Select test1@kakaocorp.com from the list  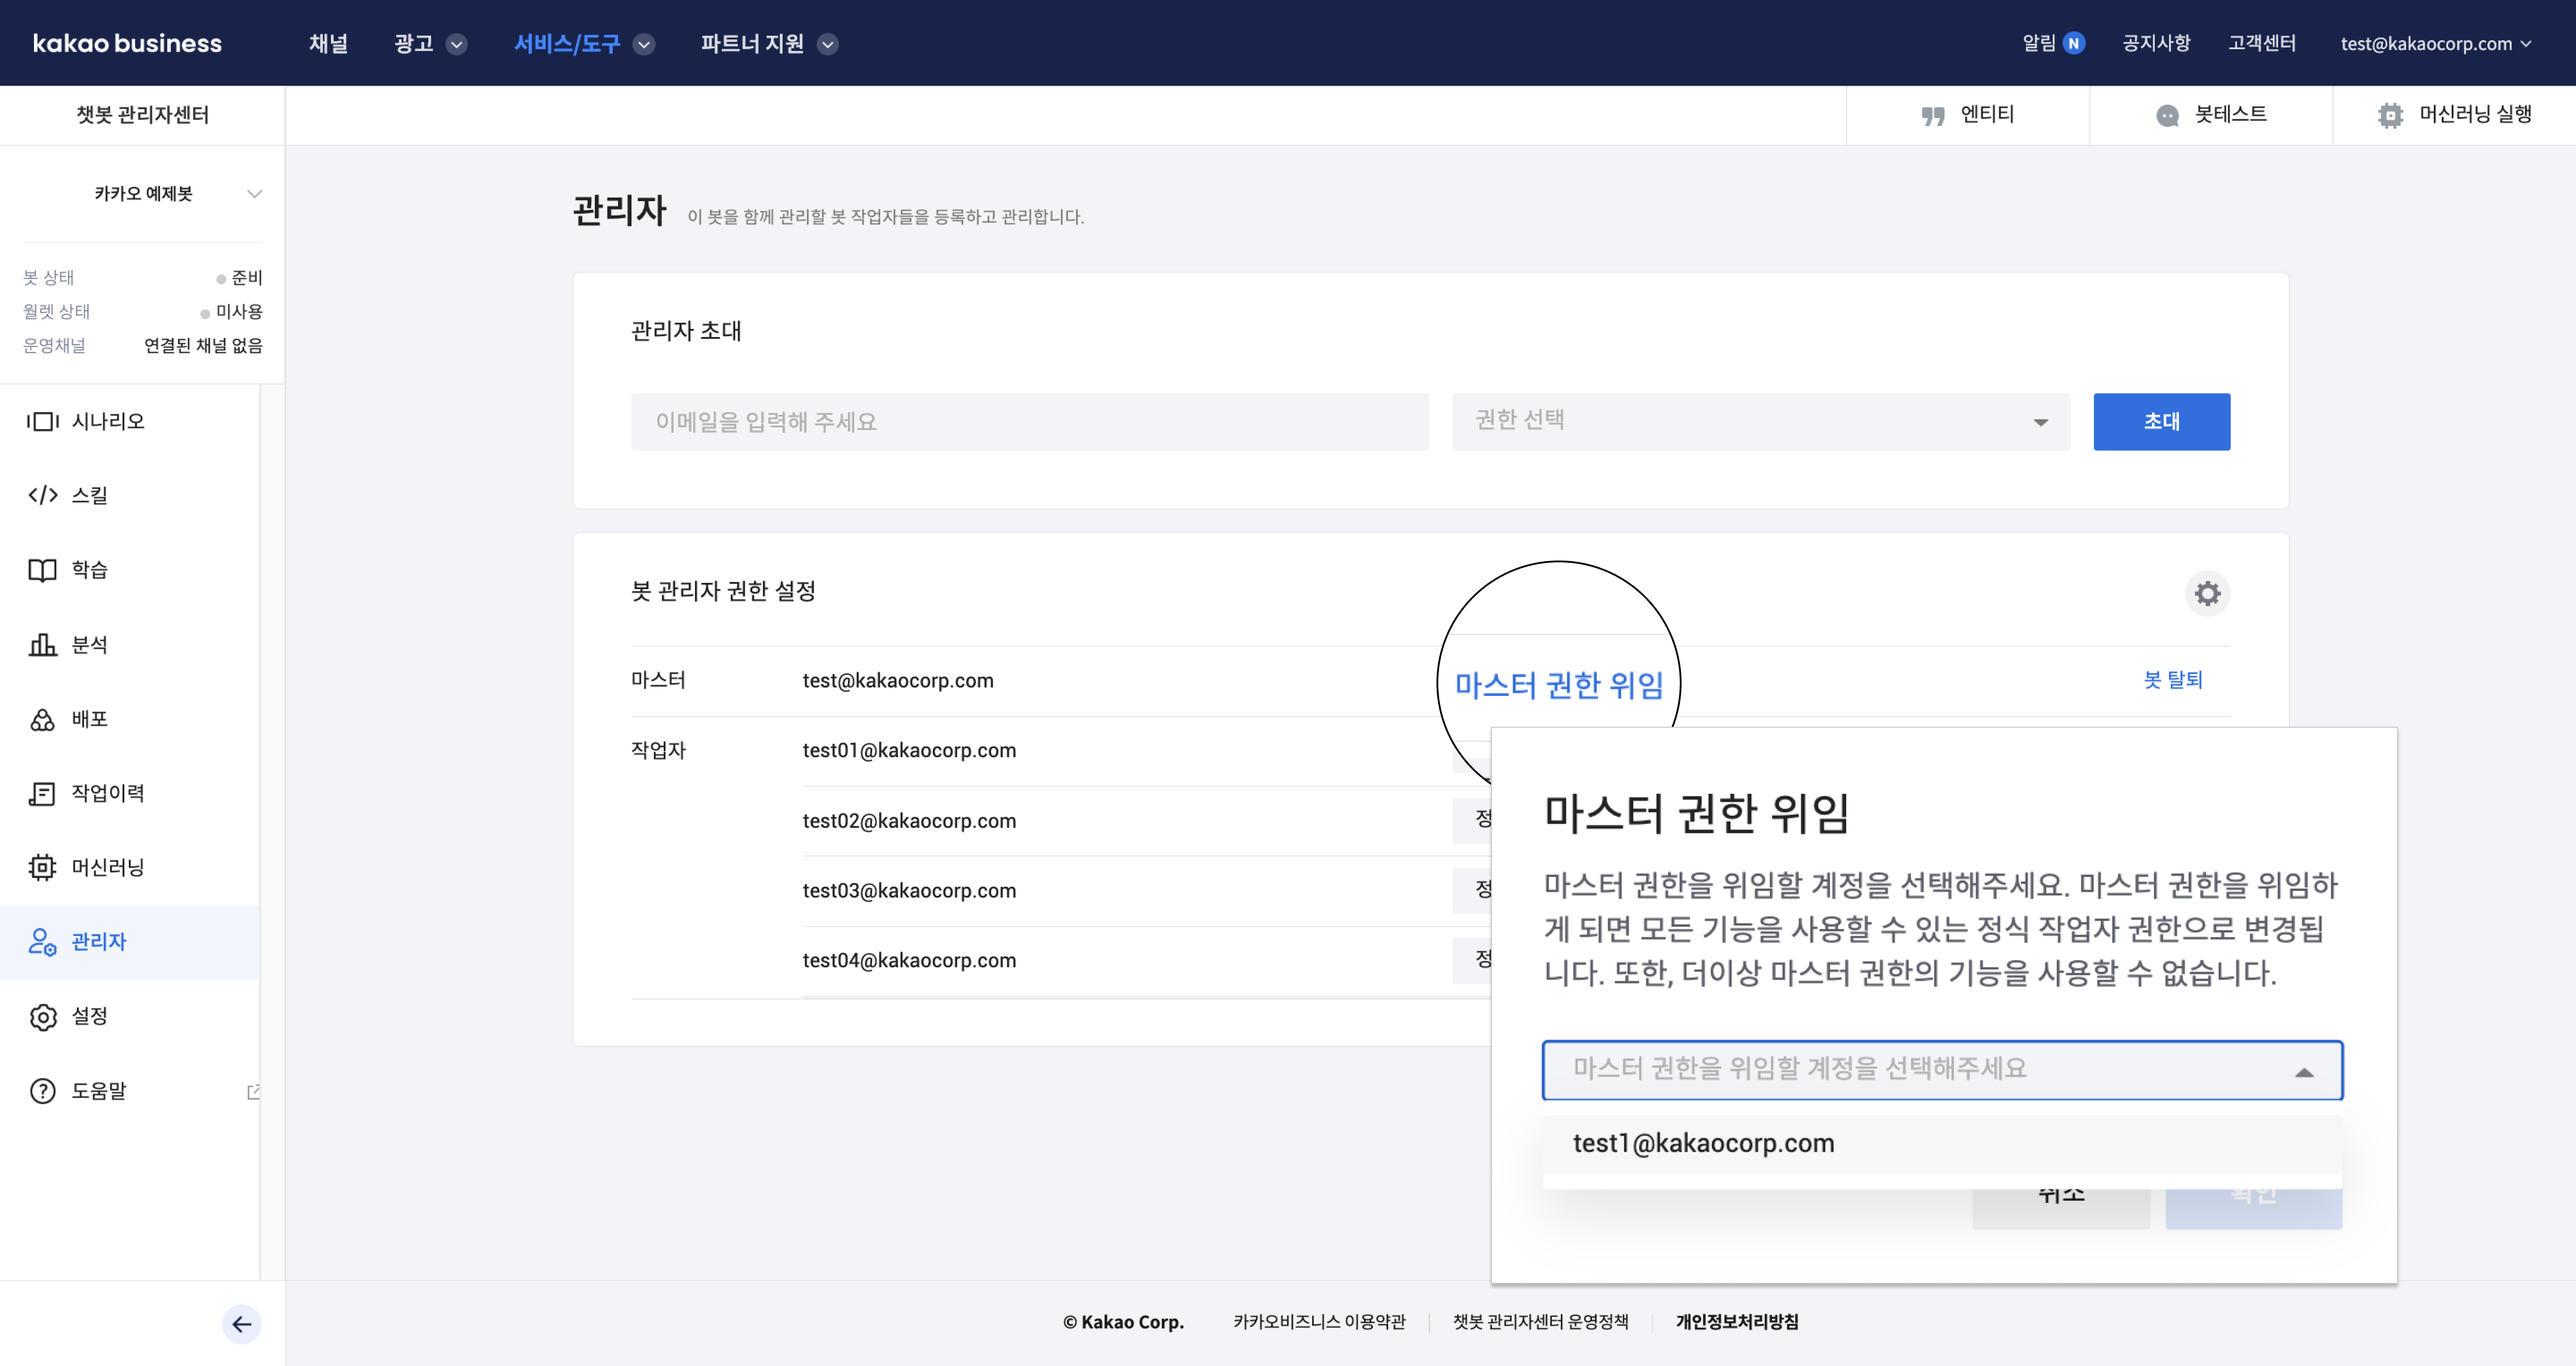click(1703, 1143)
